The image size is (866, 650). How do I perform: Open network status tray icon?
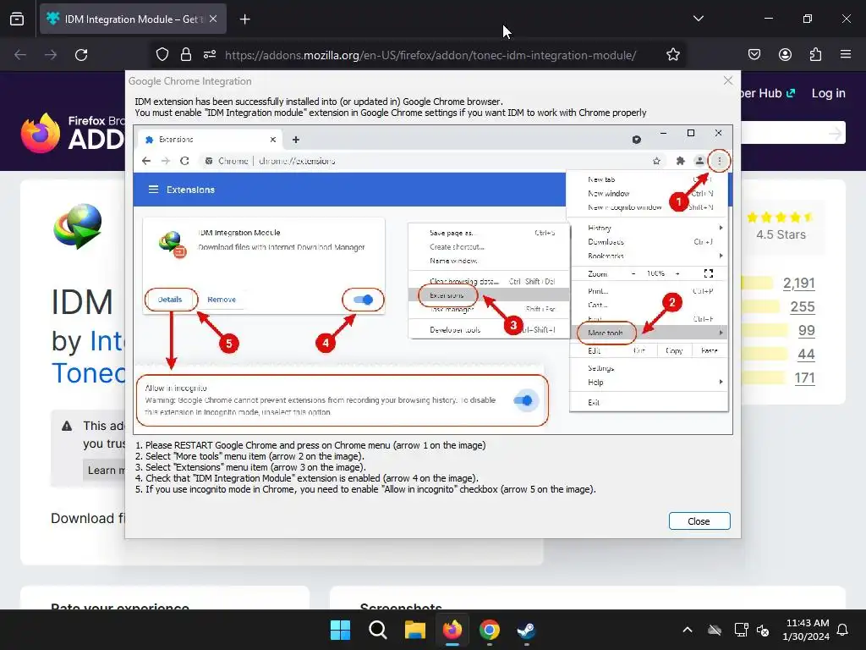point(741,630)
